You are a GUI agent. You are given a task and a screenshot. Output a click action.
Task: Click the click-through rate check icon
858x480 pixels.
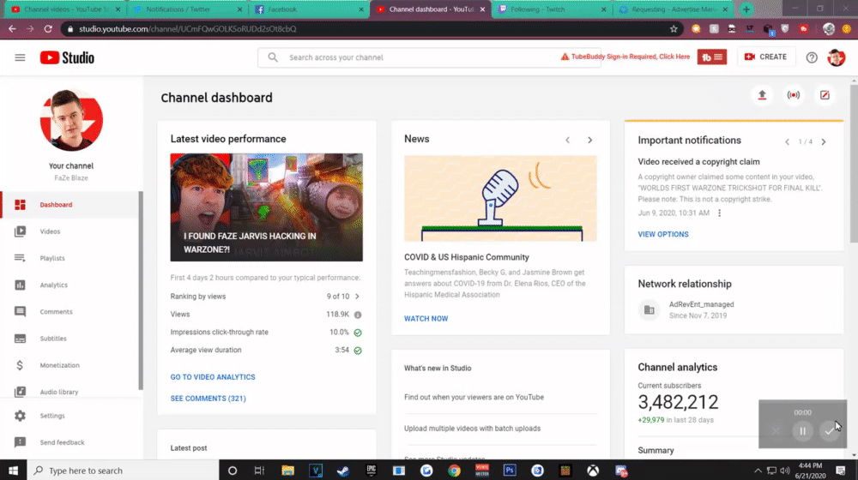tap(358, 333)
